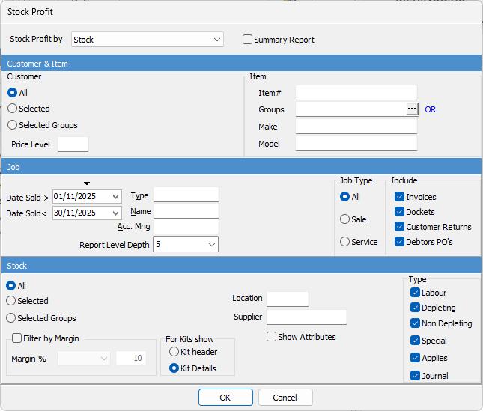Click the Margin % value field showing 10
The height and width of the screenshot is (411, 483).
coord(131,359)
